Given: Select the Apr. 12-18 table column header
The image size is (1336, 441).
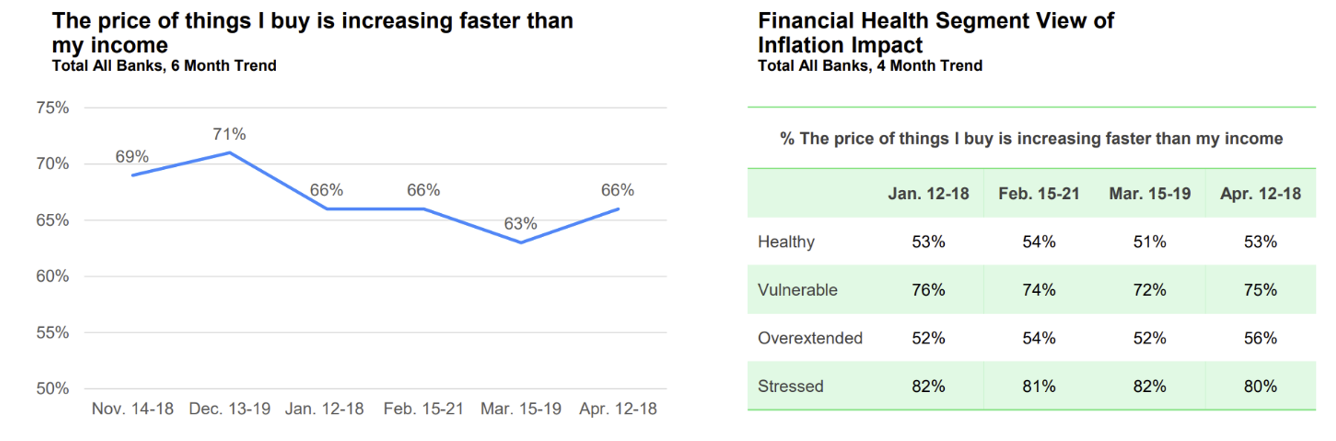Looking at the screenshot, I should [x=1261, y=194].
